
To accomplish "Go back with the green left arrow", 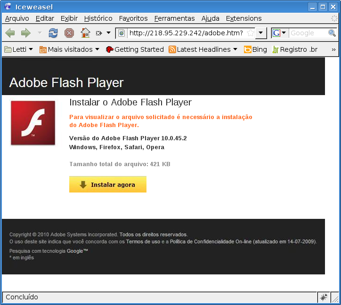I will pyautogui.click(x=10, y=33).
